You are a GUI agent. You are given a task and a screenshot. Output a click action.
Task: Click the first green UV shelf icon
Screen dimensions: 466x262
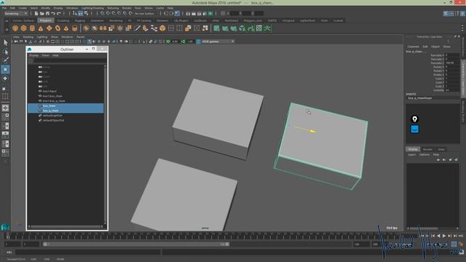(x=217, y=28)
